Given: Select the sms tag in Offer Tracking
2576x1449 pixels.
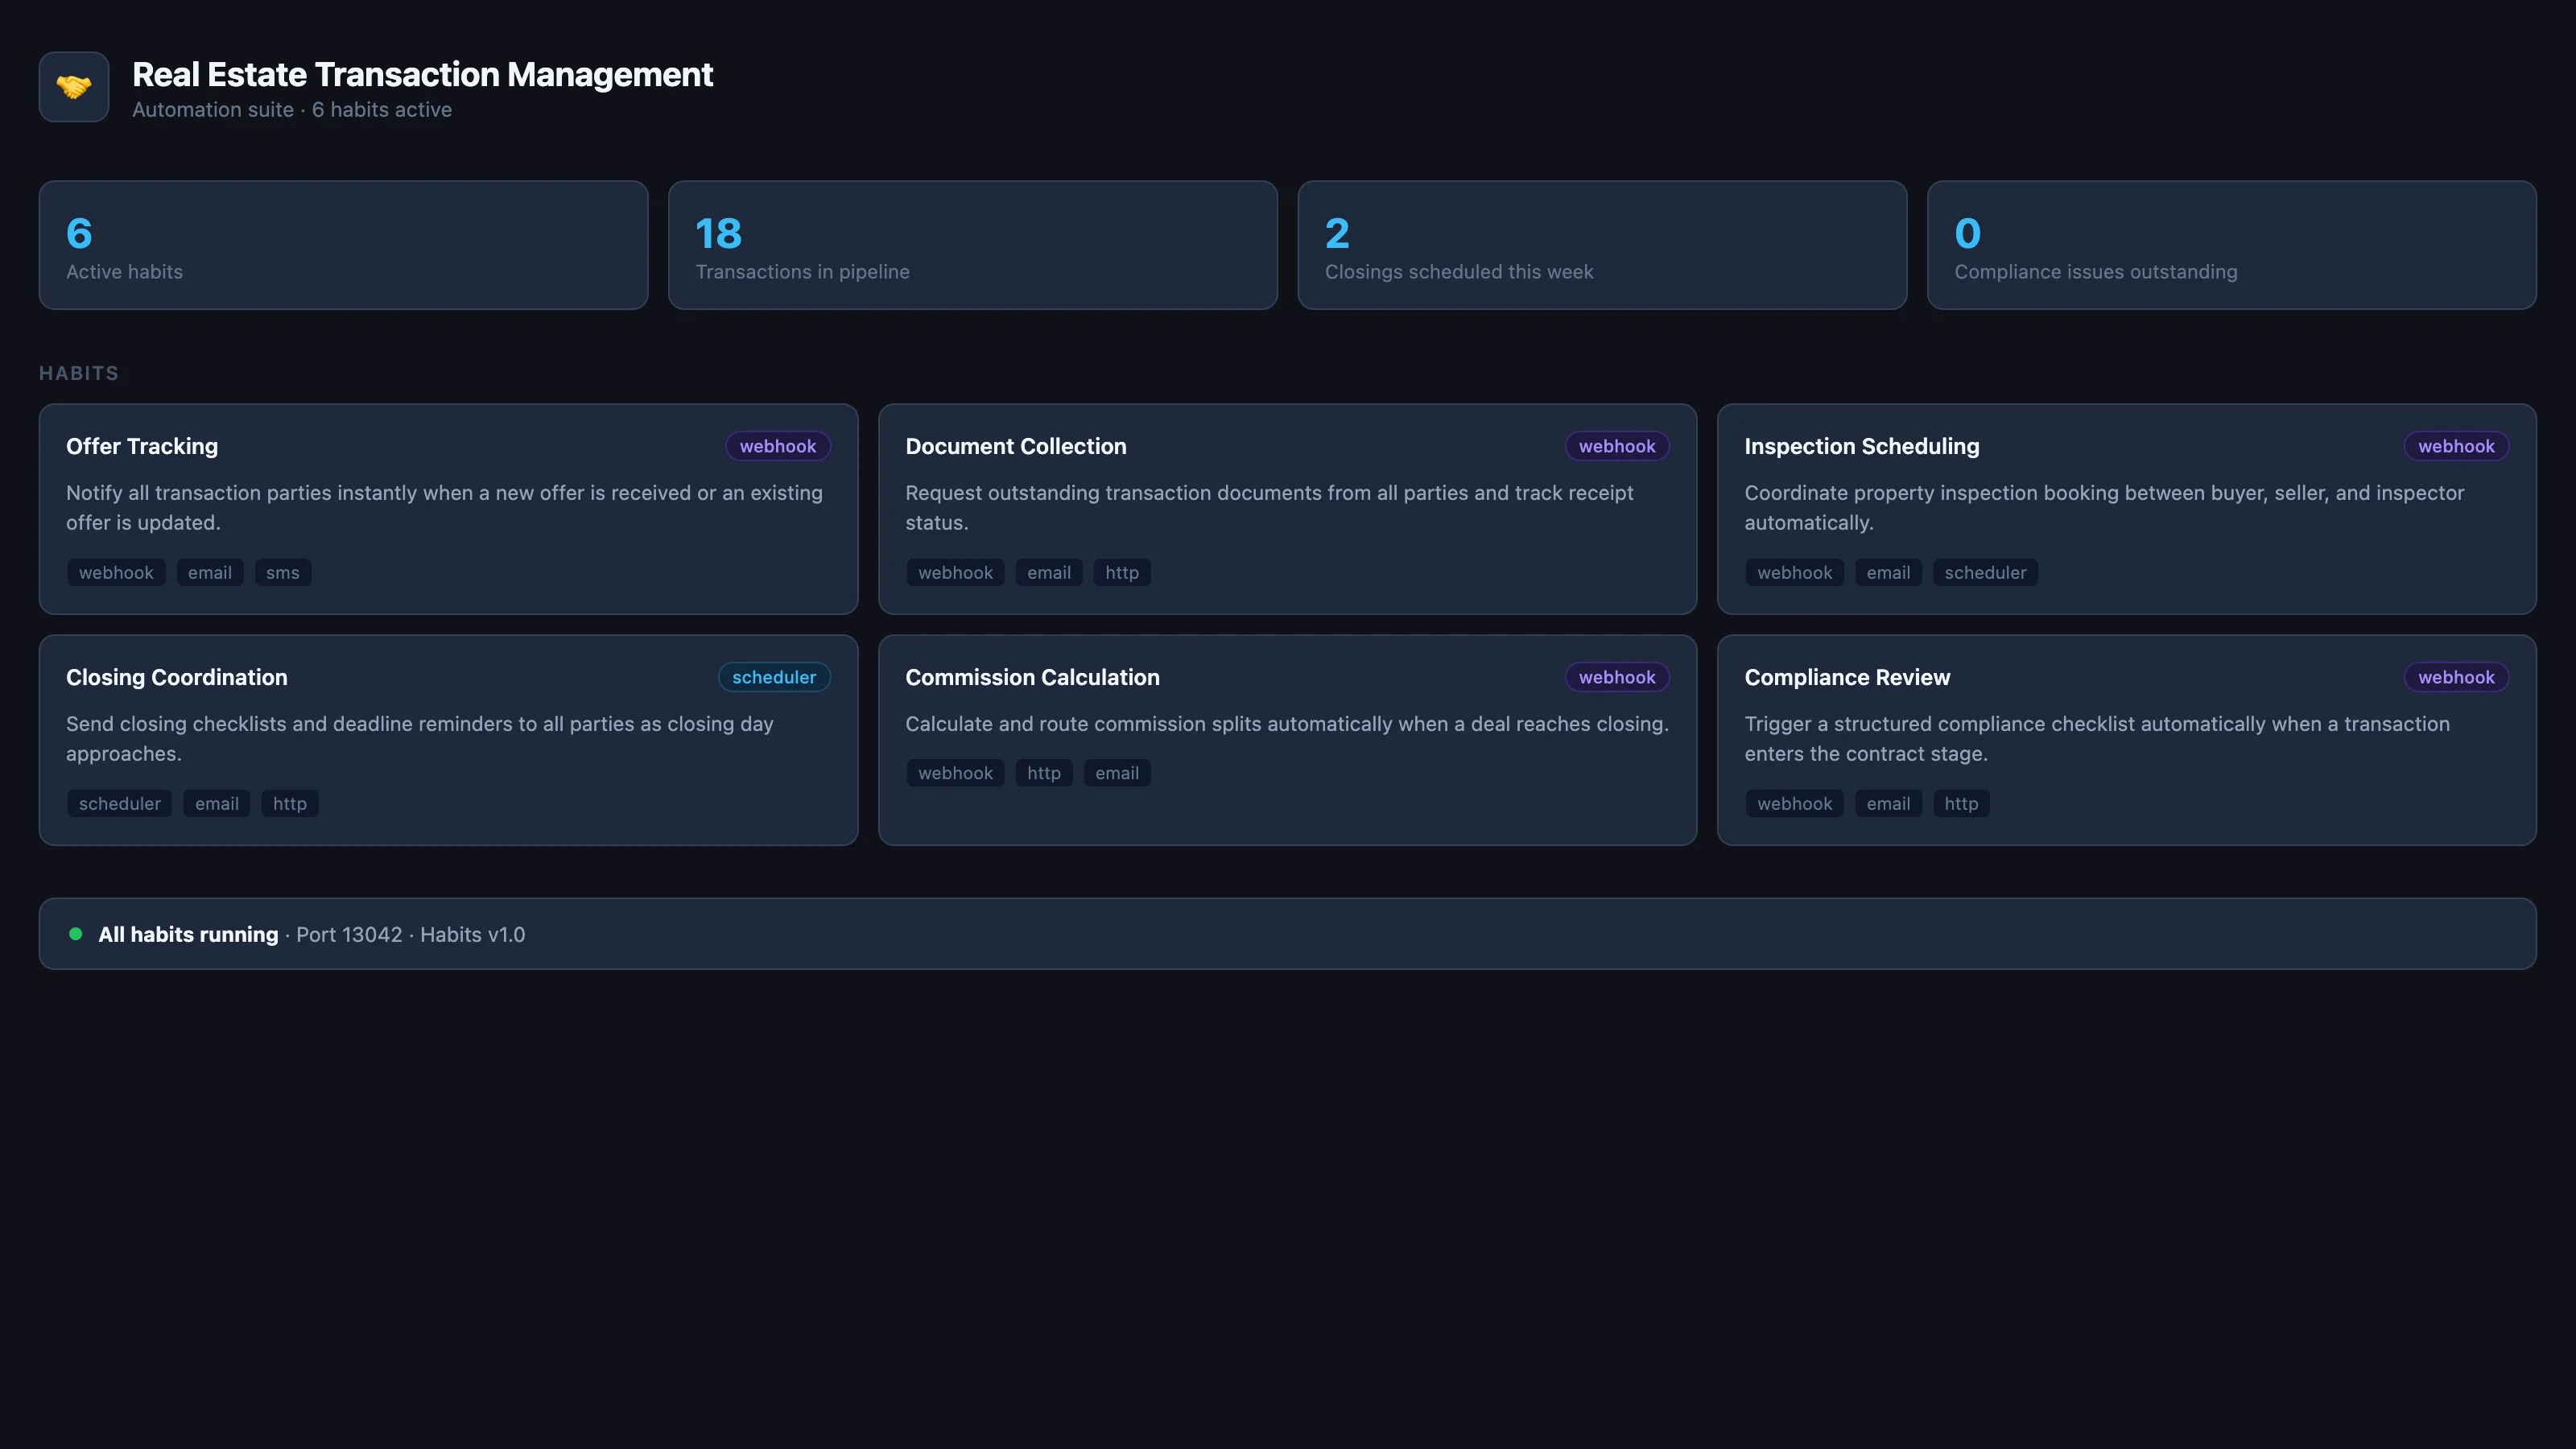Looking at the screenshot, I should click(283, 573).
